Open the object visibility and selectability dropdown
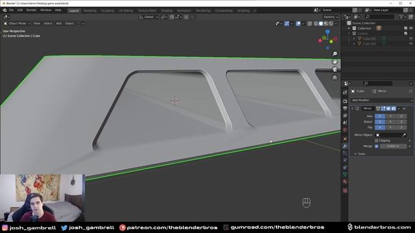 pos(278,23)
